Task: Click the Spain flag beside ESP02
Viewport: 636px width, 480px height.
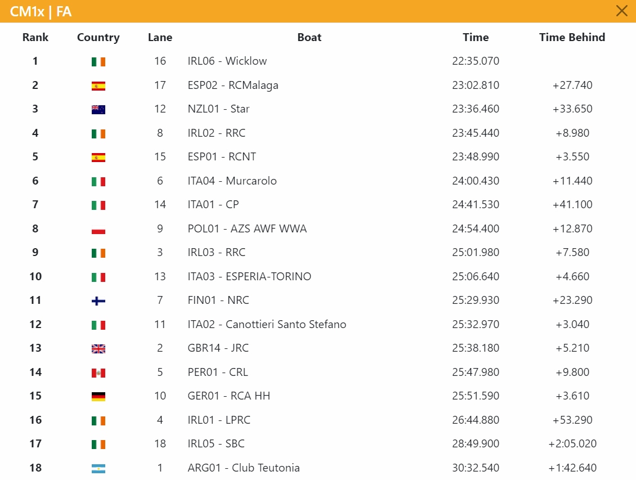Action: 98,86
